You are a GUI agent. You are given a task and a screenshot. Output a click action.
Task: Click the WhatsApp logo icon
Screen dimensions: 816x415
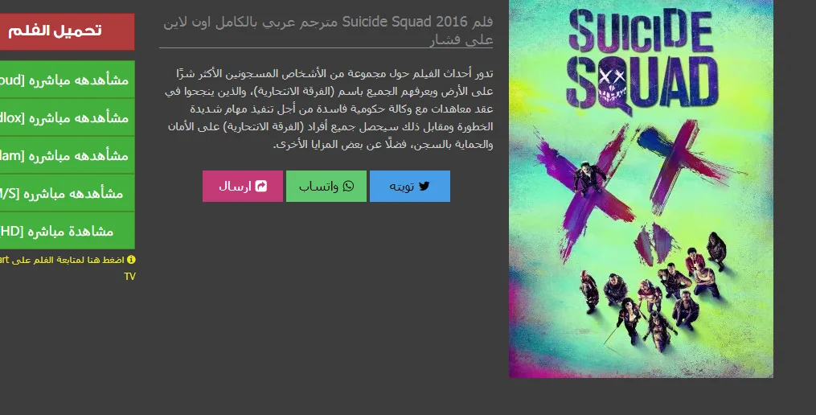click(348, 186)
